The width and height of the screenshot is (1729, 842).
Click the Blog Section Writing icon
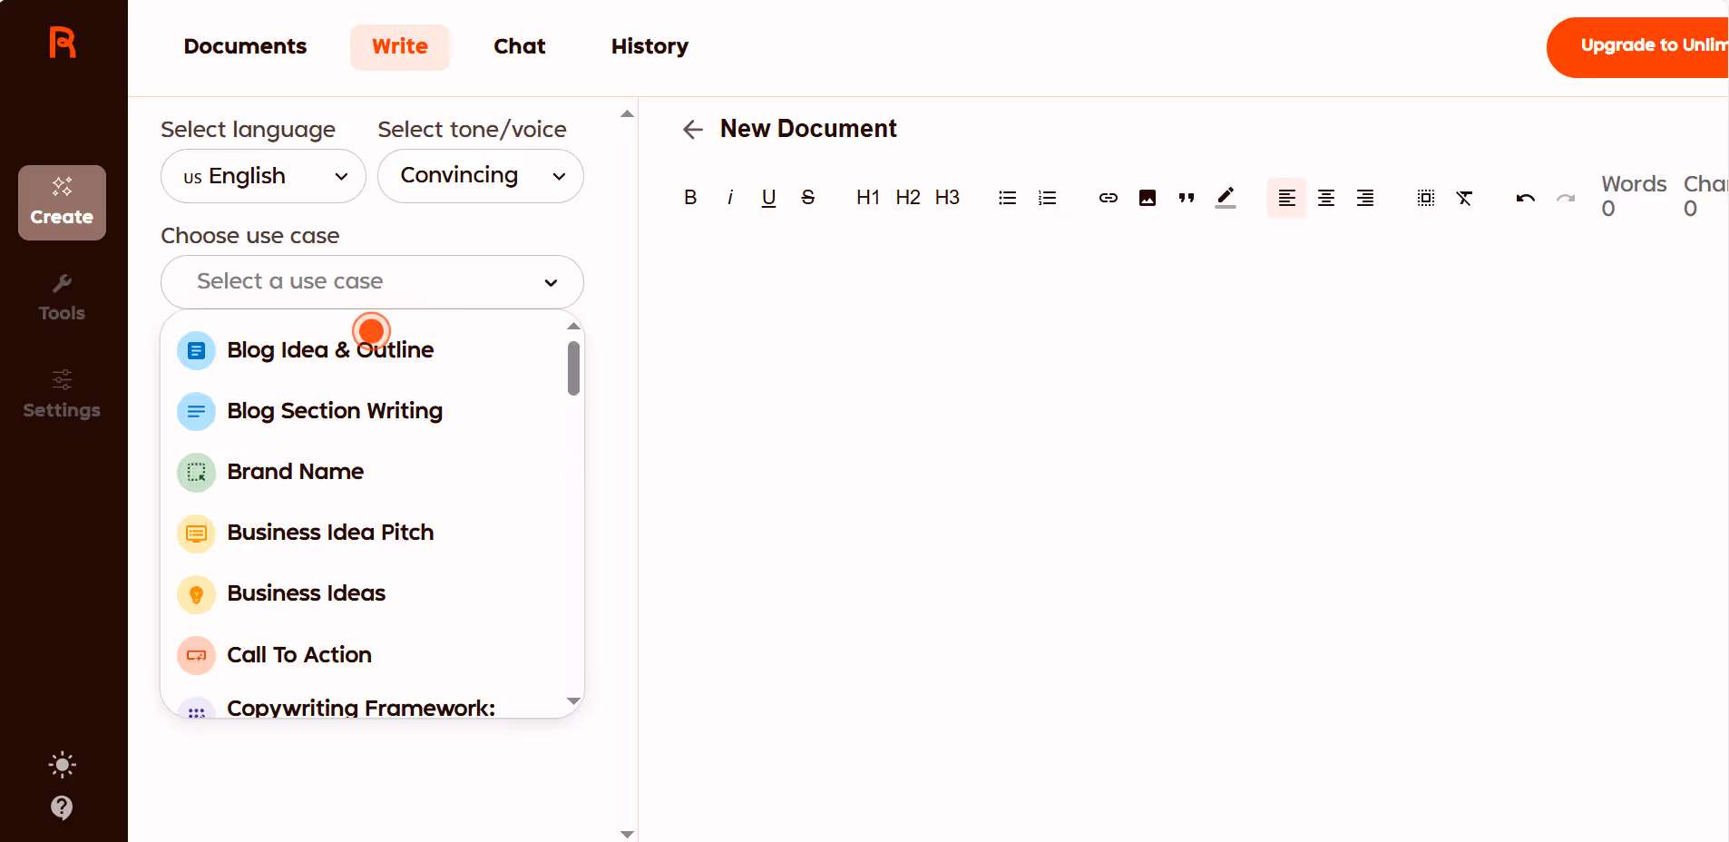[196, 412]
